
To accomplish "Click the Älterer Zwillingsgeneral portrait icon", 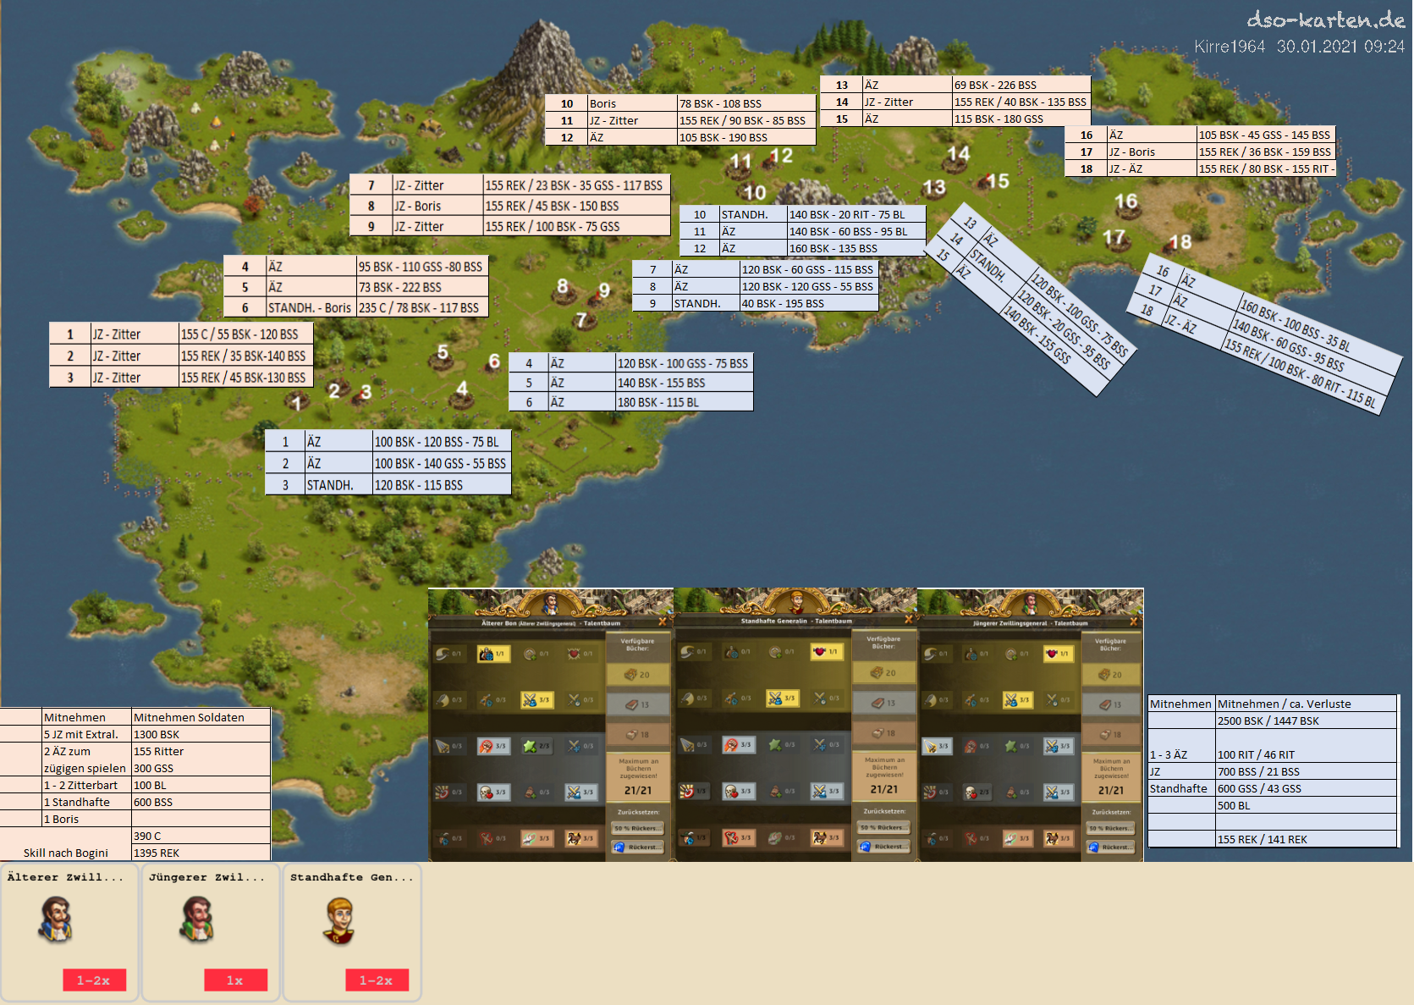I will [x=56, y=920].
